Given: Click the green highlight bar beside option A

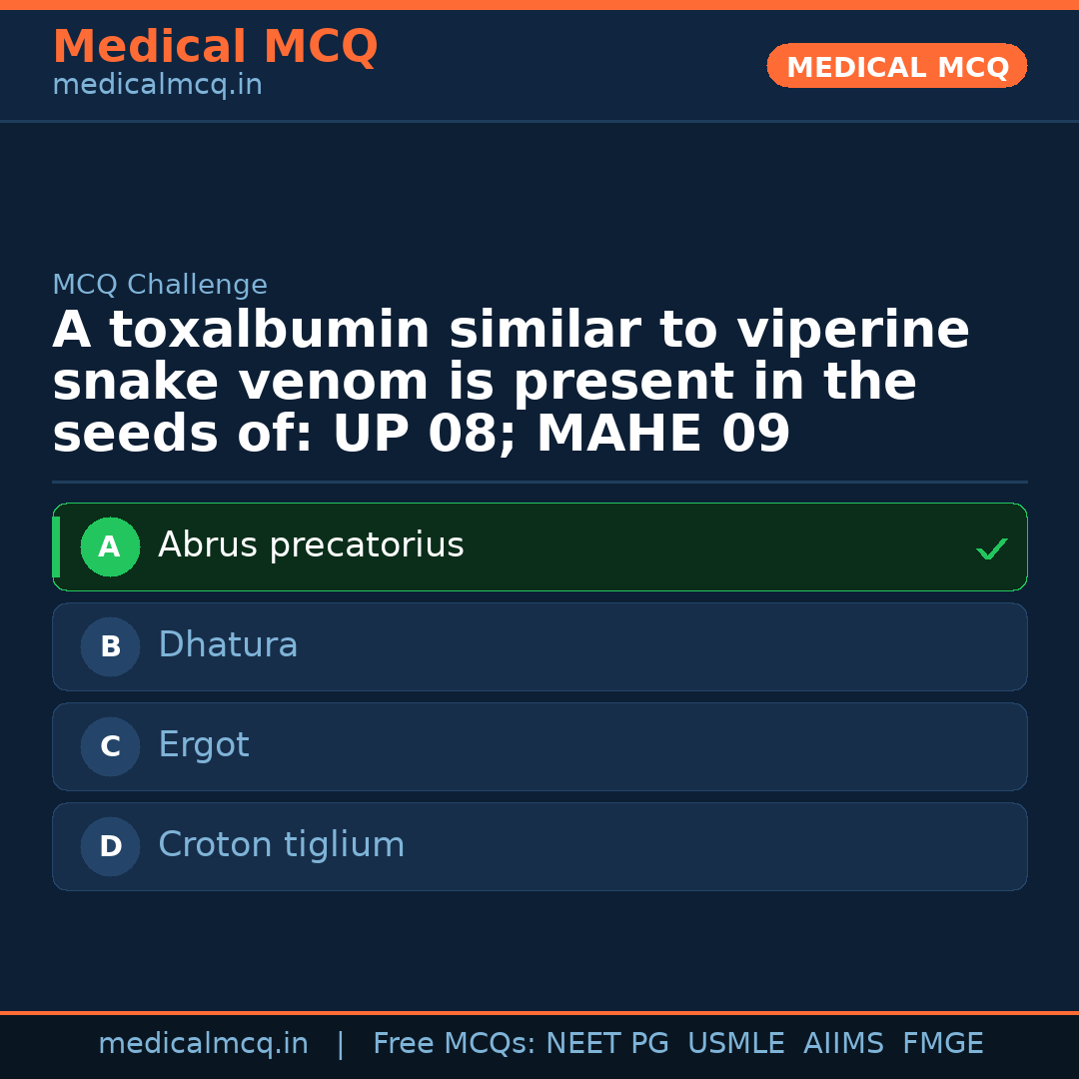Looking at the screenshot, I should pyautogui.click(x=55, y=546).
